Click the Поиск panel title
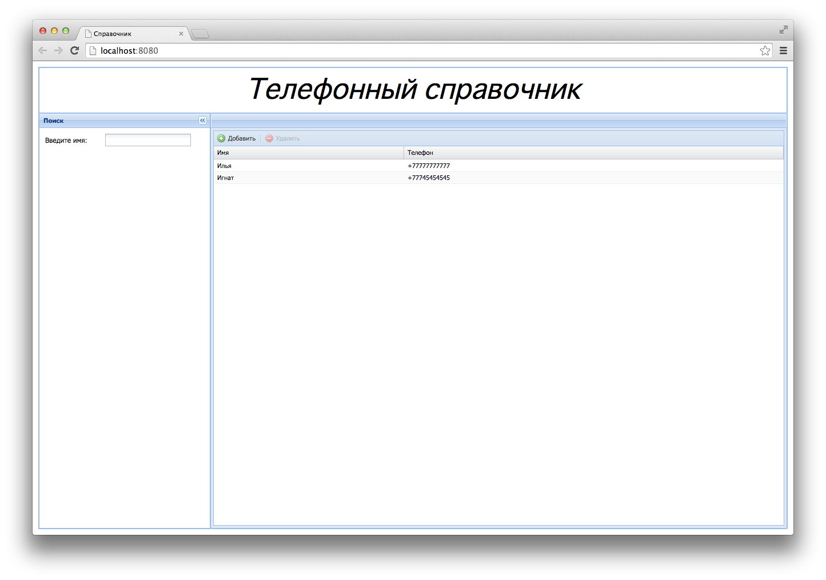Image resolution: width=826 pixels, height=580 pixels. pyautogui.click(x=54, y=121)
